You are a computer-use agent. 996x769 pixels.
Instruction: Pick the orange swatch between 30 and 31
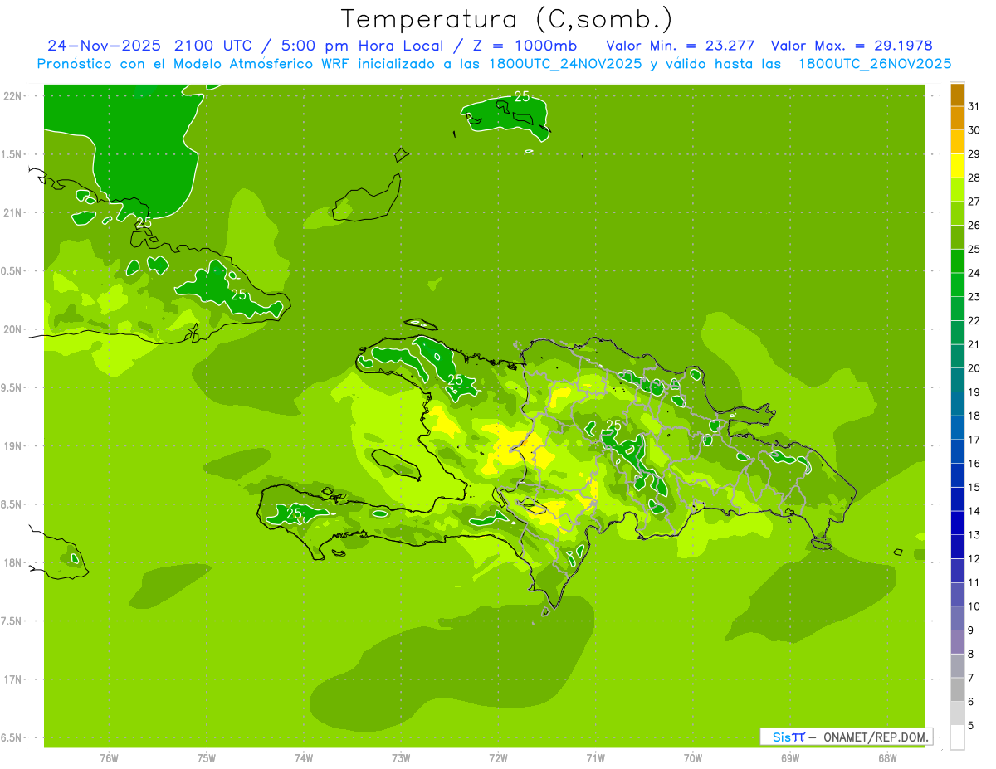[957, 119]
